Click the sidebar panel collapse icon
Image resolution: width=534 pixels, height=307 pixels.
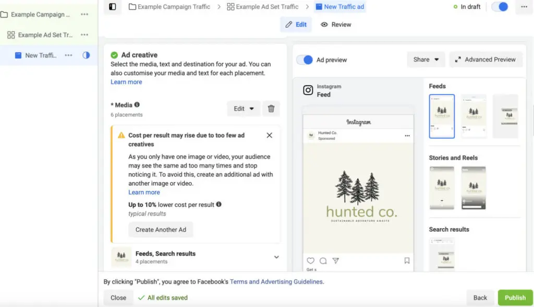click(112, 7)
